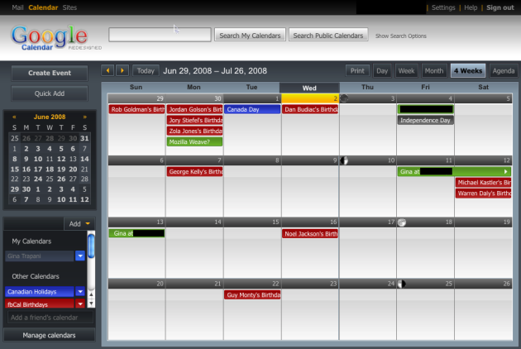Open Rob Goldman's Birthday event
Screen dimensions: 521x349
point(137,109)
